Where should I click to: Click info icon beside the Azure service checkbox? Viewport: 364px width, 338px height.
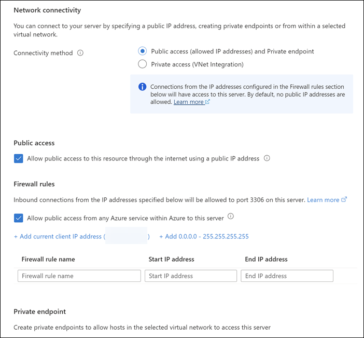click(x=231, y=217)
